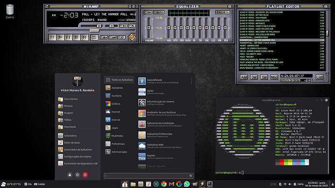Open the Acessórios category

tap(119, 88)
